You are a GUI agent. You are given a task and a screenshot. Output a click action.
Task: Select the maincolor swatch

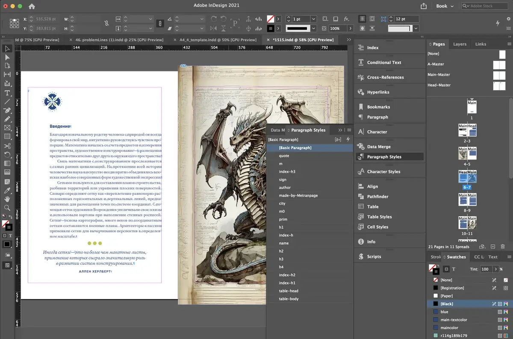coord(469,328)
